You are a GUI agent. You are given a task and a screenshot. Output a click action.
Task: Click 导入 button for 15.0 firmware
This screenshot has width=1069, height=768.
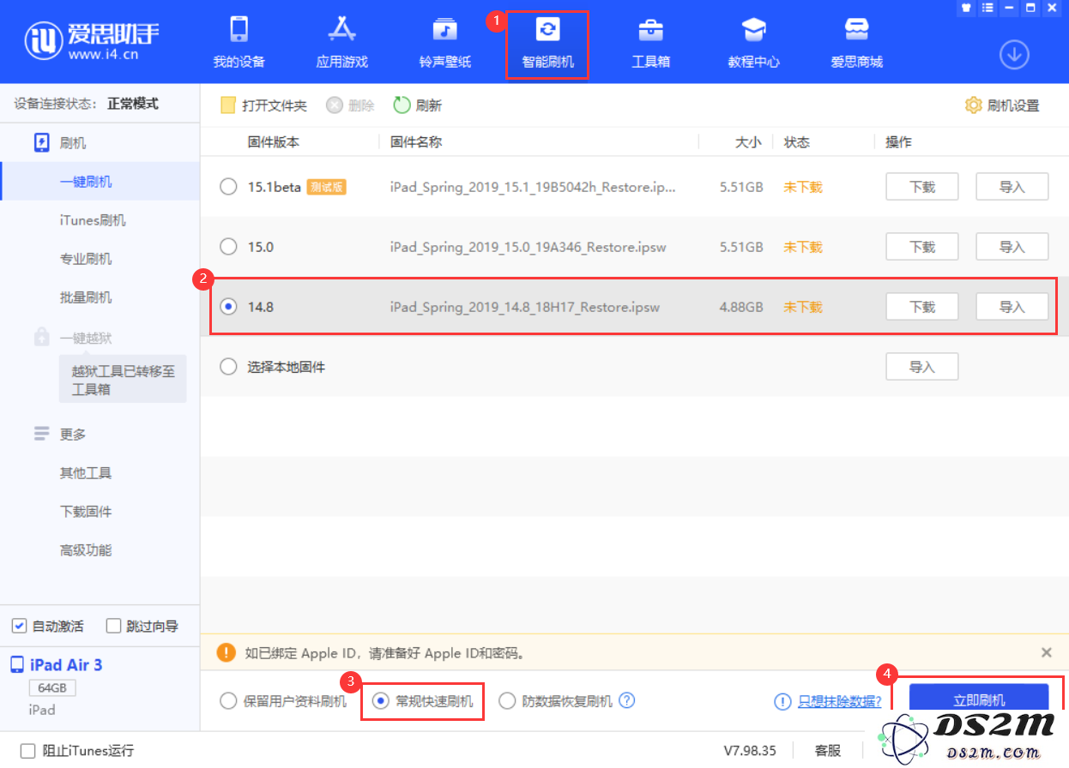(1012, 247)
